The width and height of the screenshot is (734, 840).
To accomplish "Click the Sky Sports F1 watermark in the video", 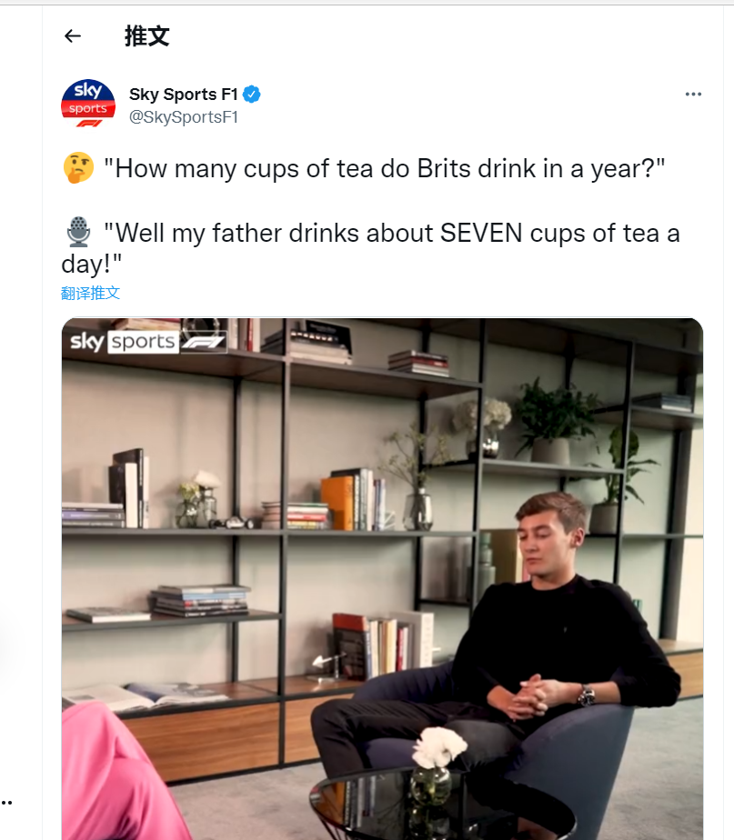I will point(147,342).
